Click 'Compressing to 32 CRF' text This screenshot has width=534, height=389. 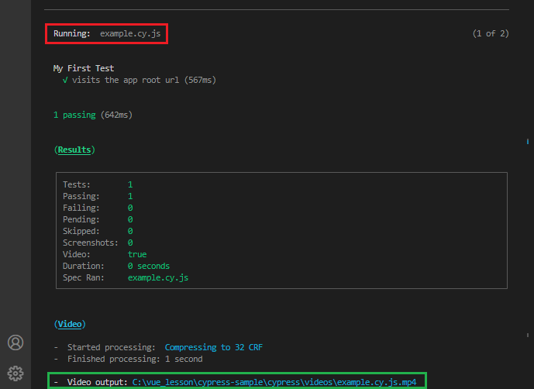(x=214, y=347)
